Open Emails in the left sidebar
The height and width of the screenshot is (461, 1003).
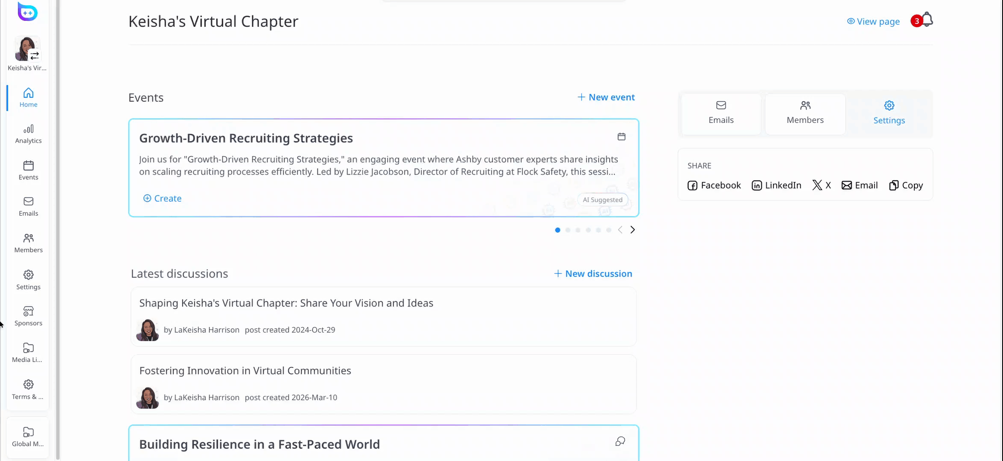[28, 207]
